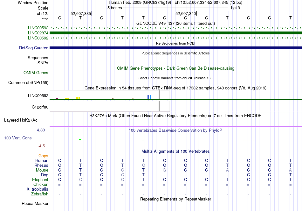Image resolution: width=302 pixels, height=211 pixels.
Task: Click 'Repeating Elements by RepeatMasker' title
Action: (x=176, y=199)
